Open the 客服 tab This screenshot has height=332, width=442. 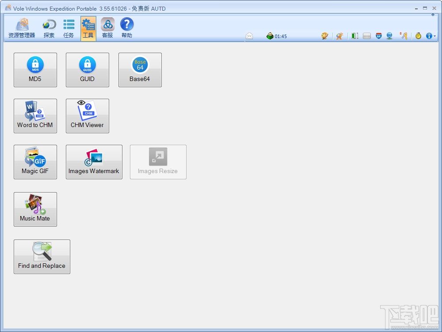(x=107, y=28)
